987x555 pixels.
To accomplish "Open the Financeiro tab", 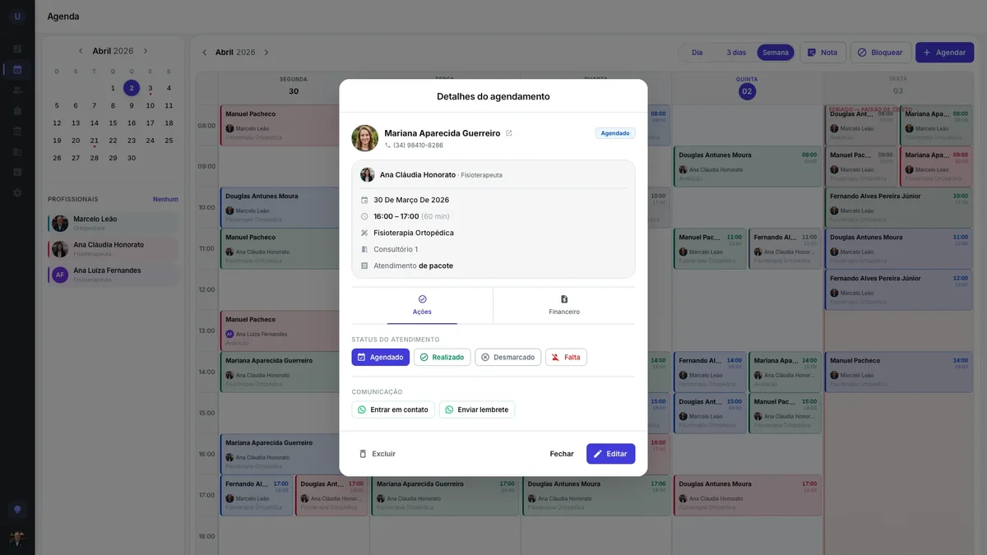I will [564, 305].
